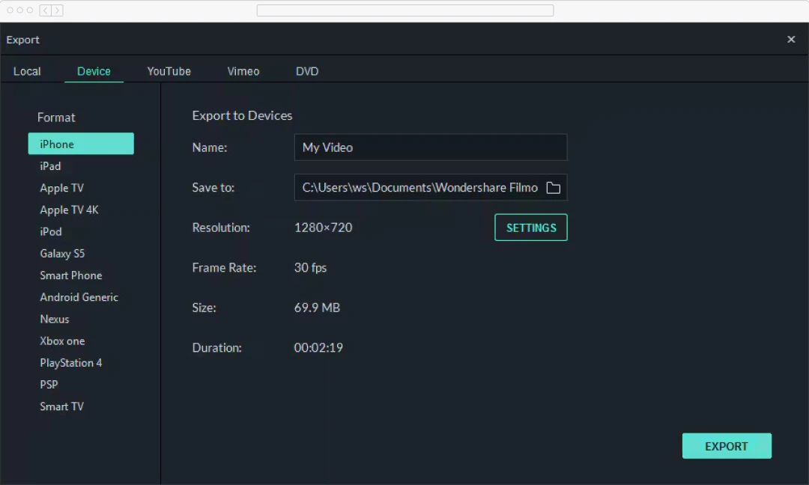Select Android Generic device format
This screenshot has width=809, height=485.
pos(79,297)
